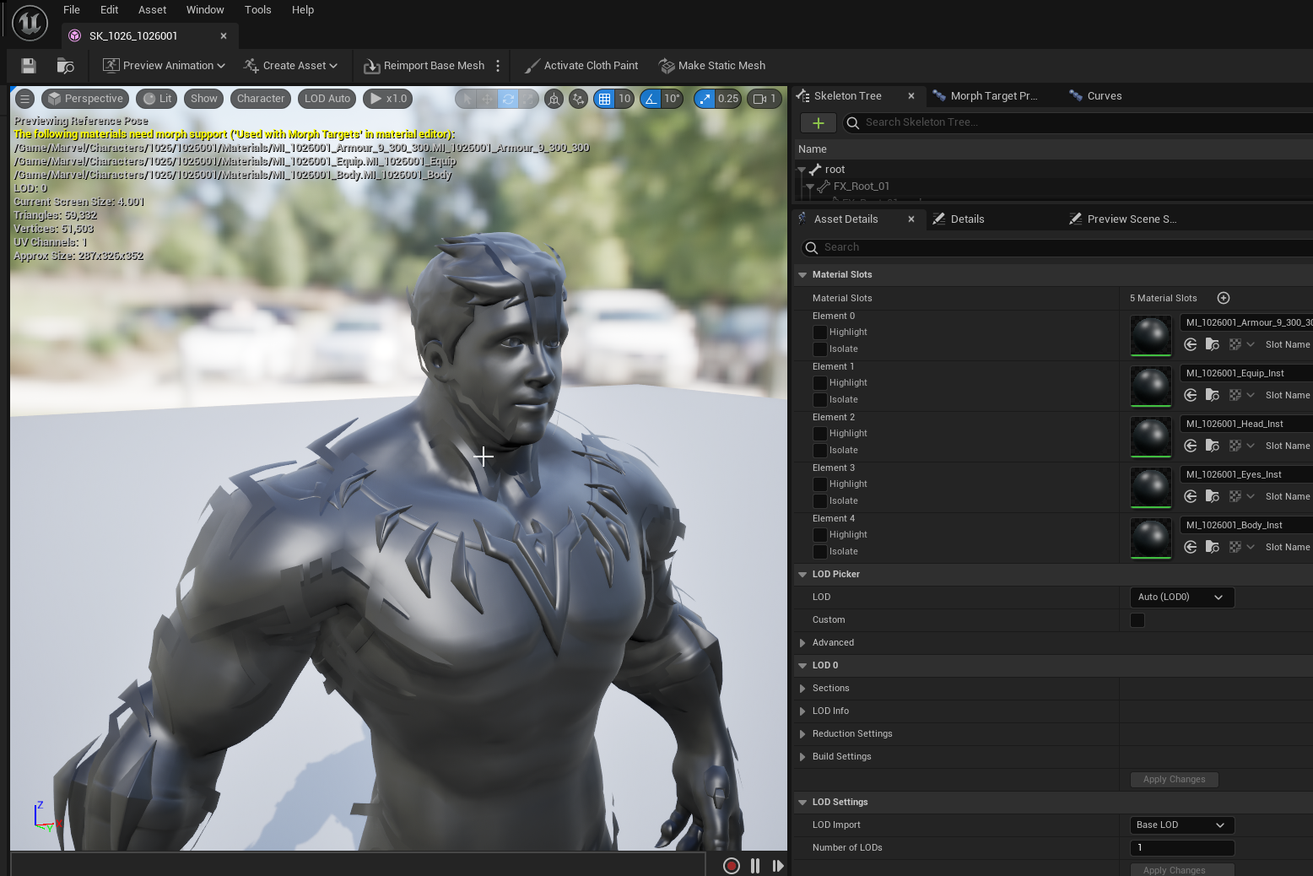Toggle grid snapping in the viewport

pos(604,99)
